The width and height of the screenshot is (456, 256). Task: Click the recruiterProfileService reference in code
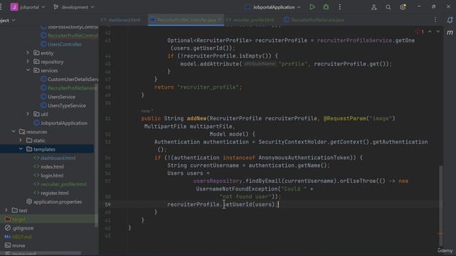354,41
